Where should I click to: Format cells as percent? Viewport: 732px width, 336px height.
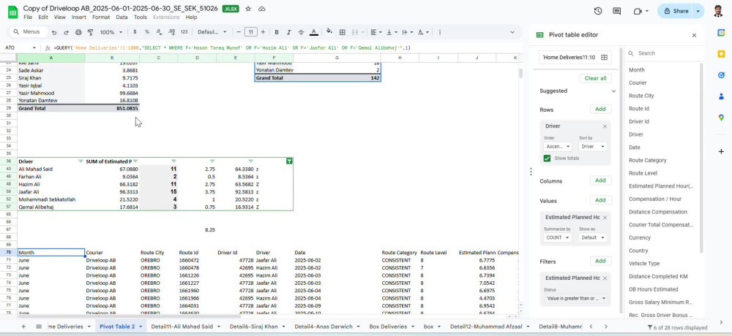(x=147, y=32)
